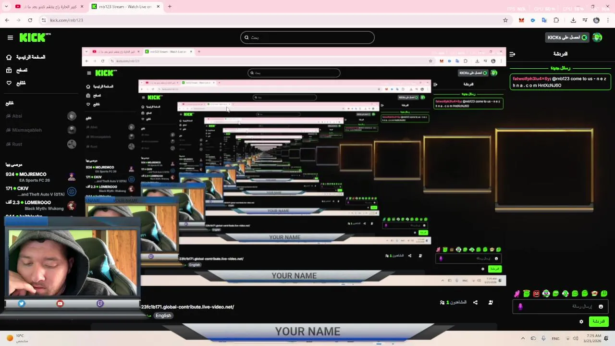Image resolution: width=615 pixels, height=346 pixels.
Task: Open the media control music icon
Action: (585, 20)
